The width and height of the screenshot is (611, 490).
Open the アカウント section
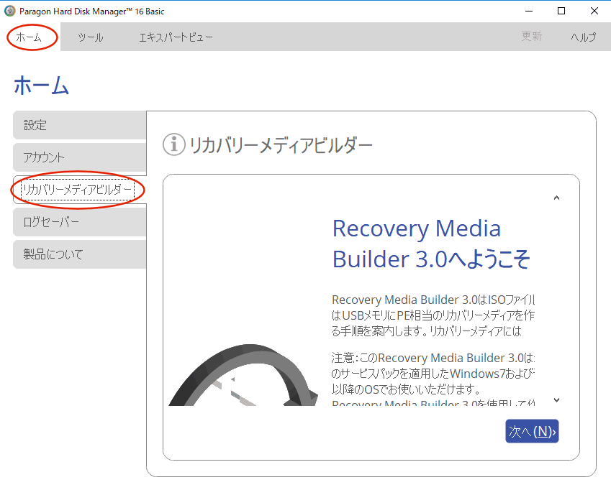(79, 157)
